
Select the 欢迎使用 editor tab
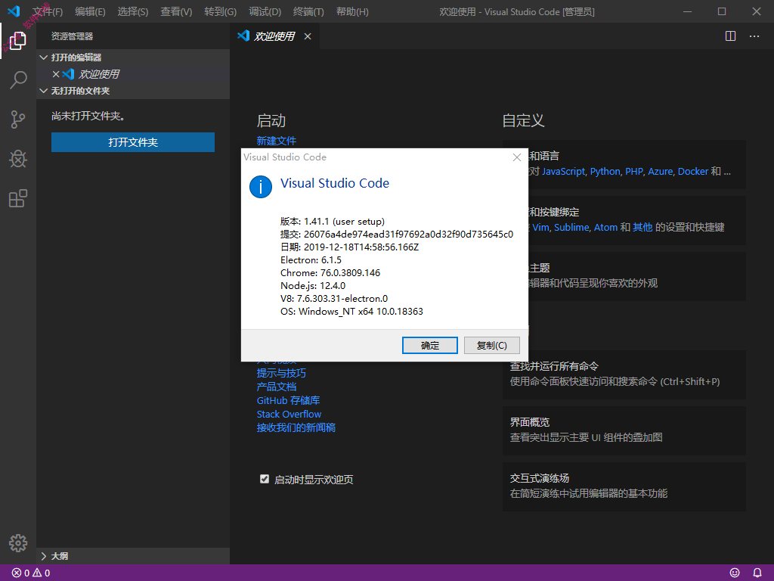[274, 36]
